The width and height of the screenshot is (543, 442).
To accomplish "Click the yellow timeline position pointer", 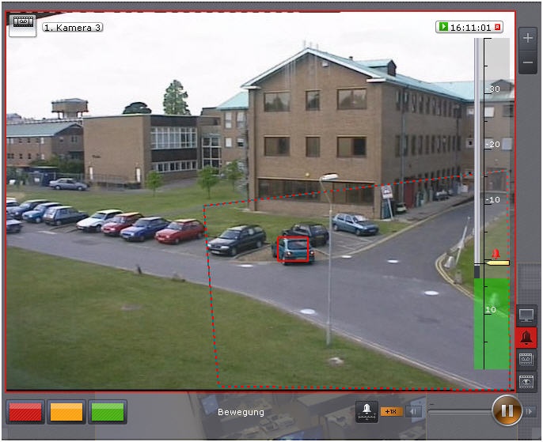I will coord(497,263).
